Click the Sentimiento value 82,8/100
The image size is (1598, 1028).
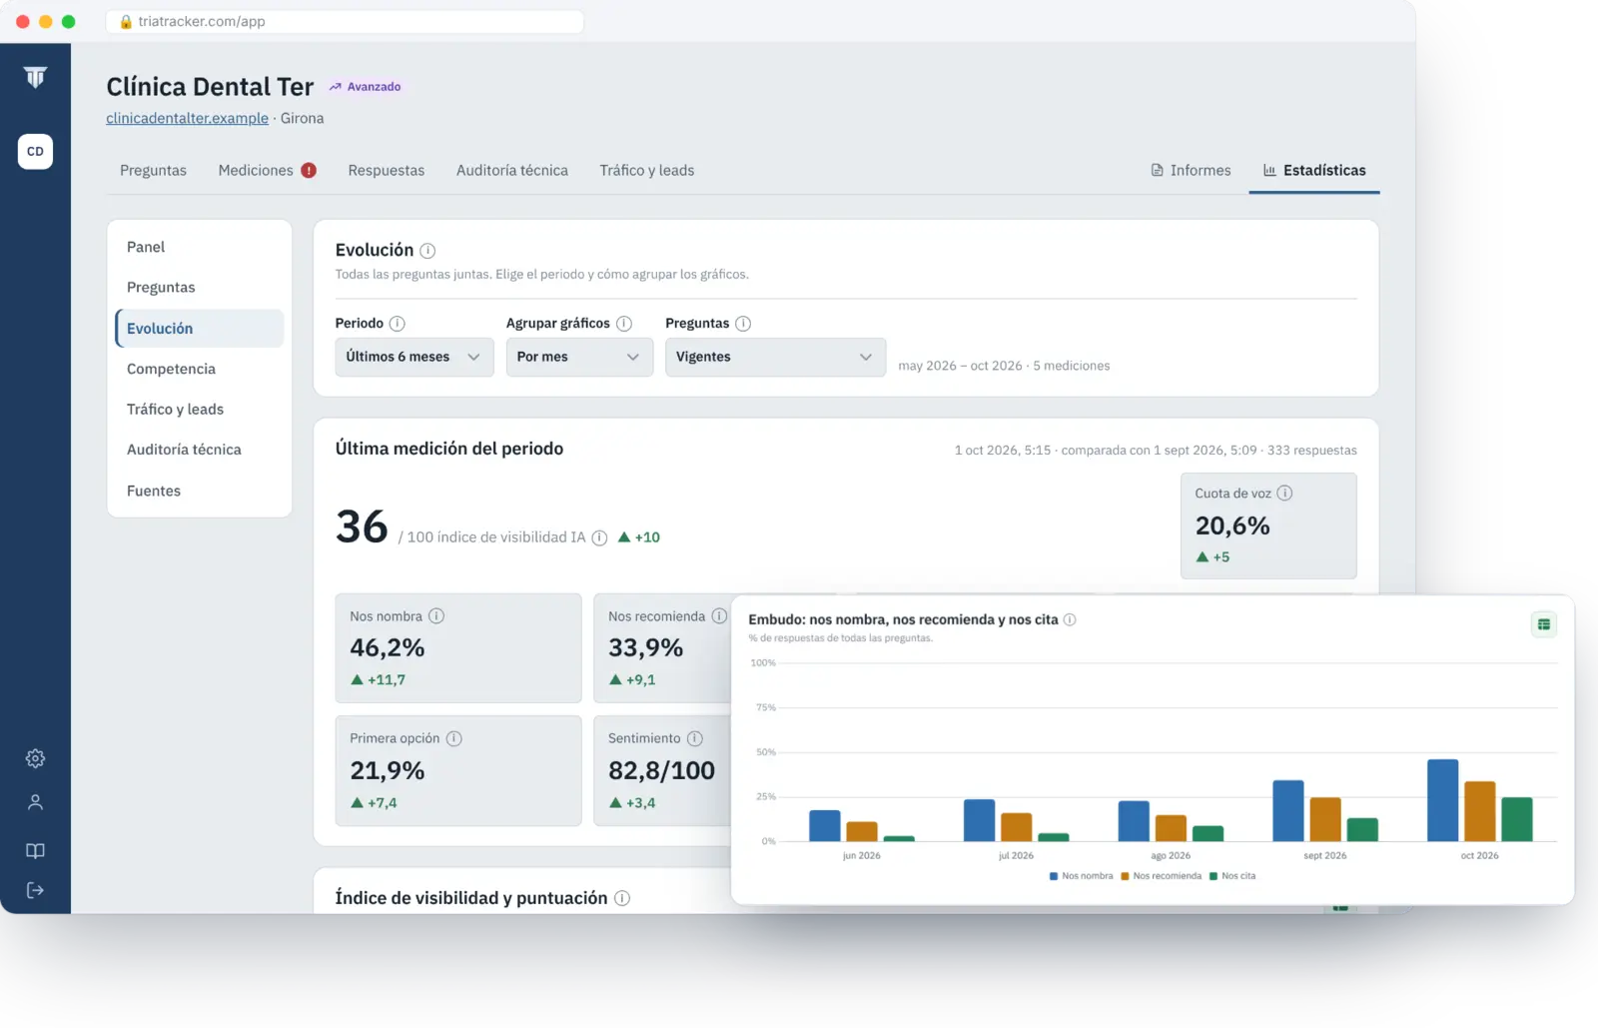(x=661, y=770)
